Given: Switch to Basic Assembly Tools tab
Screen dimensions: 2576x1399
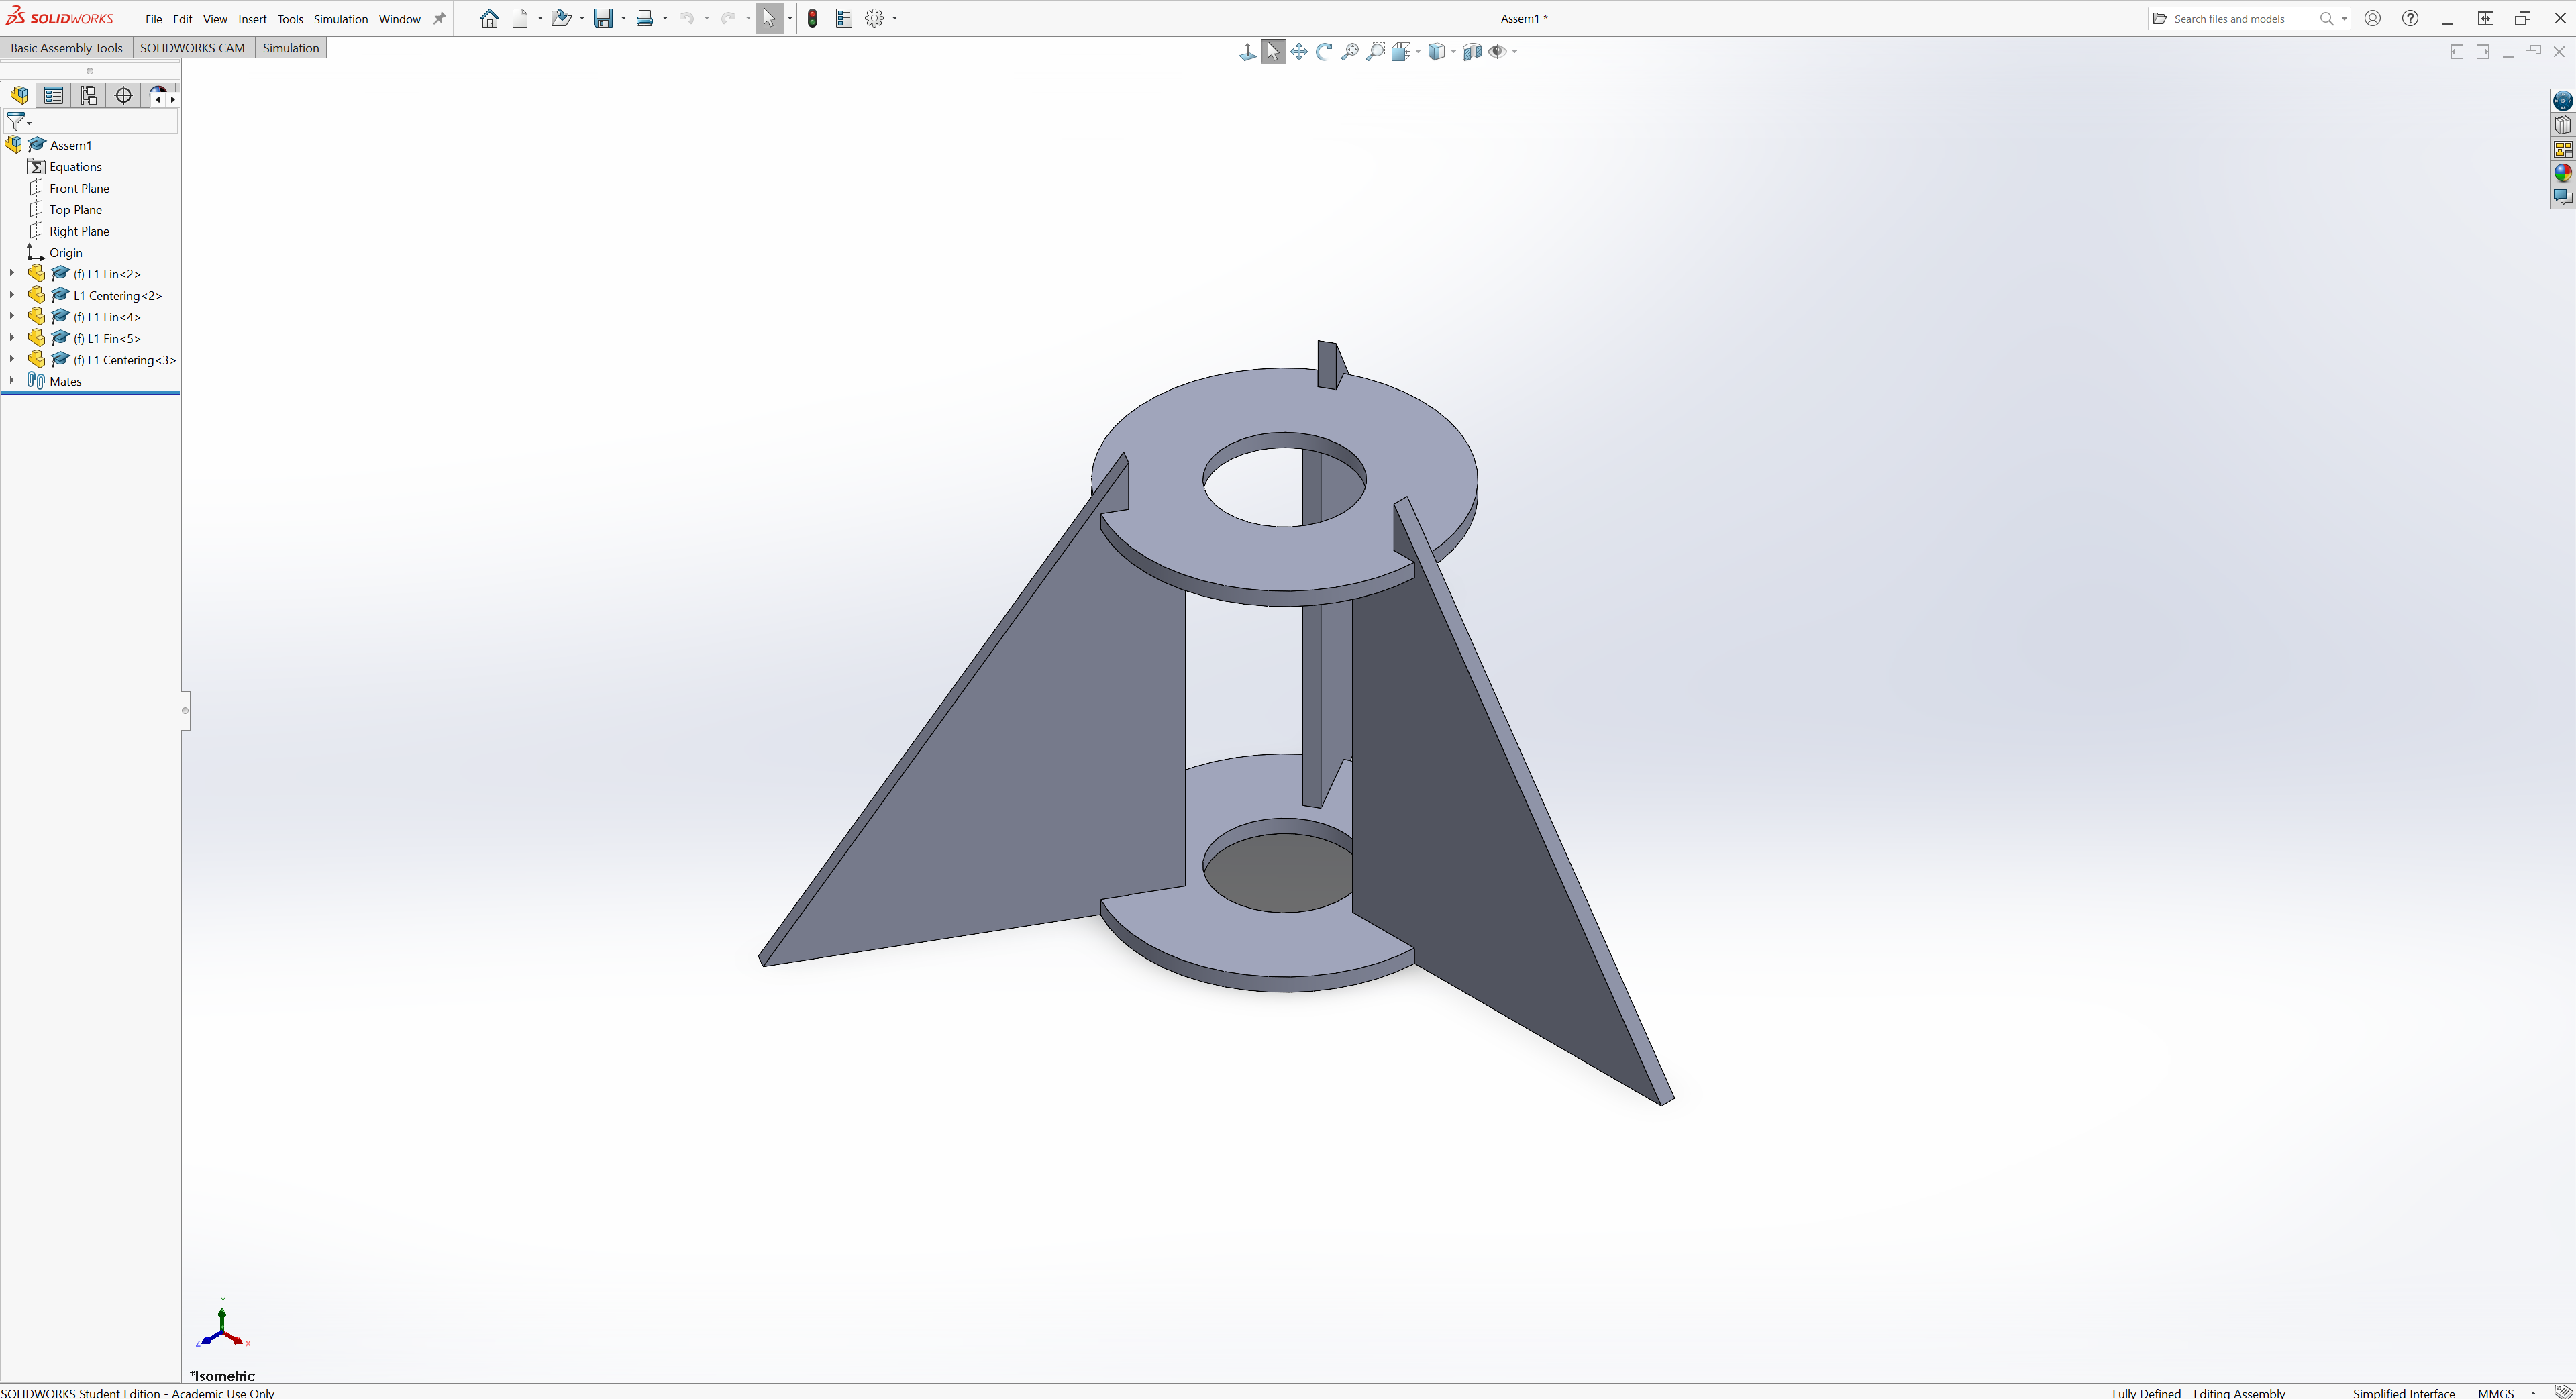Looking at the screenshot, I should pos(66,48).
